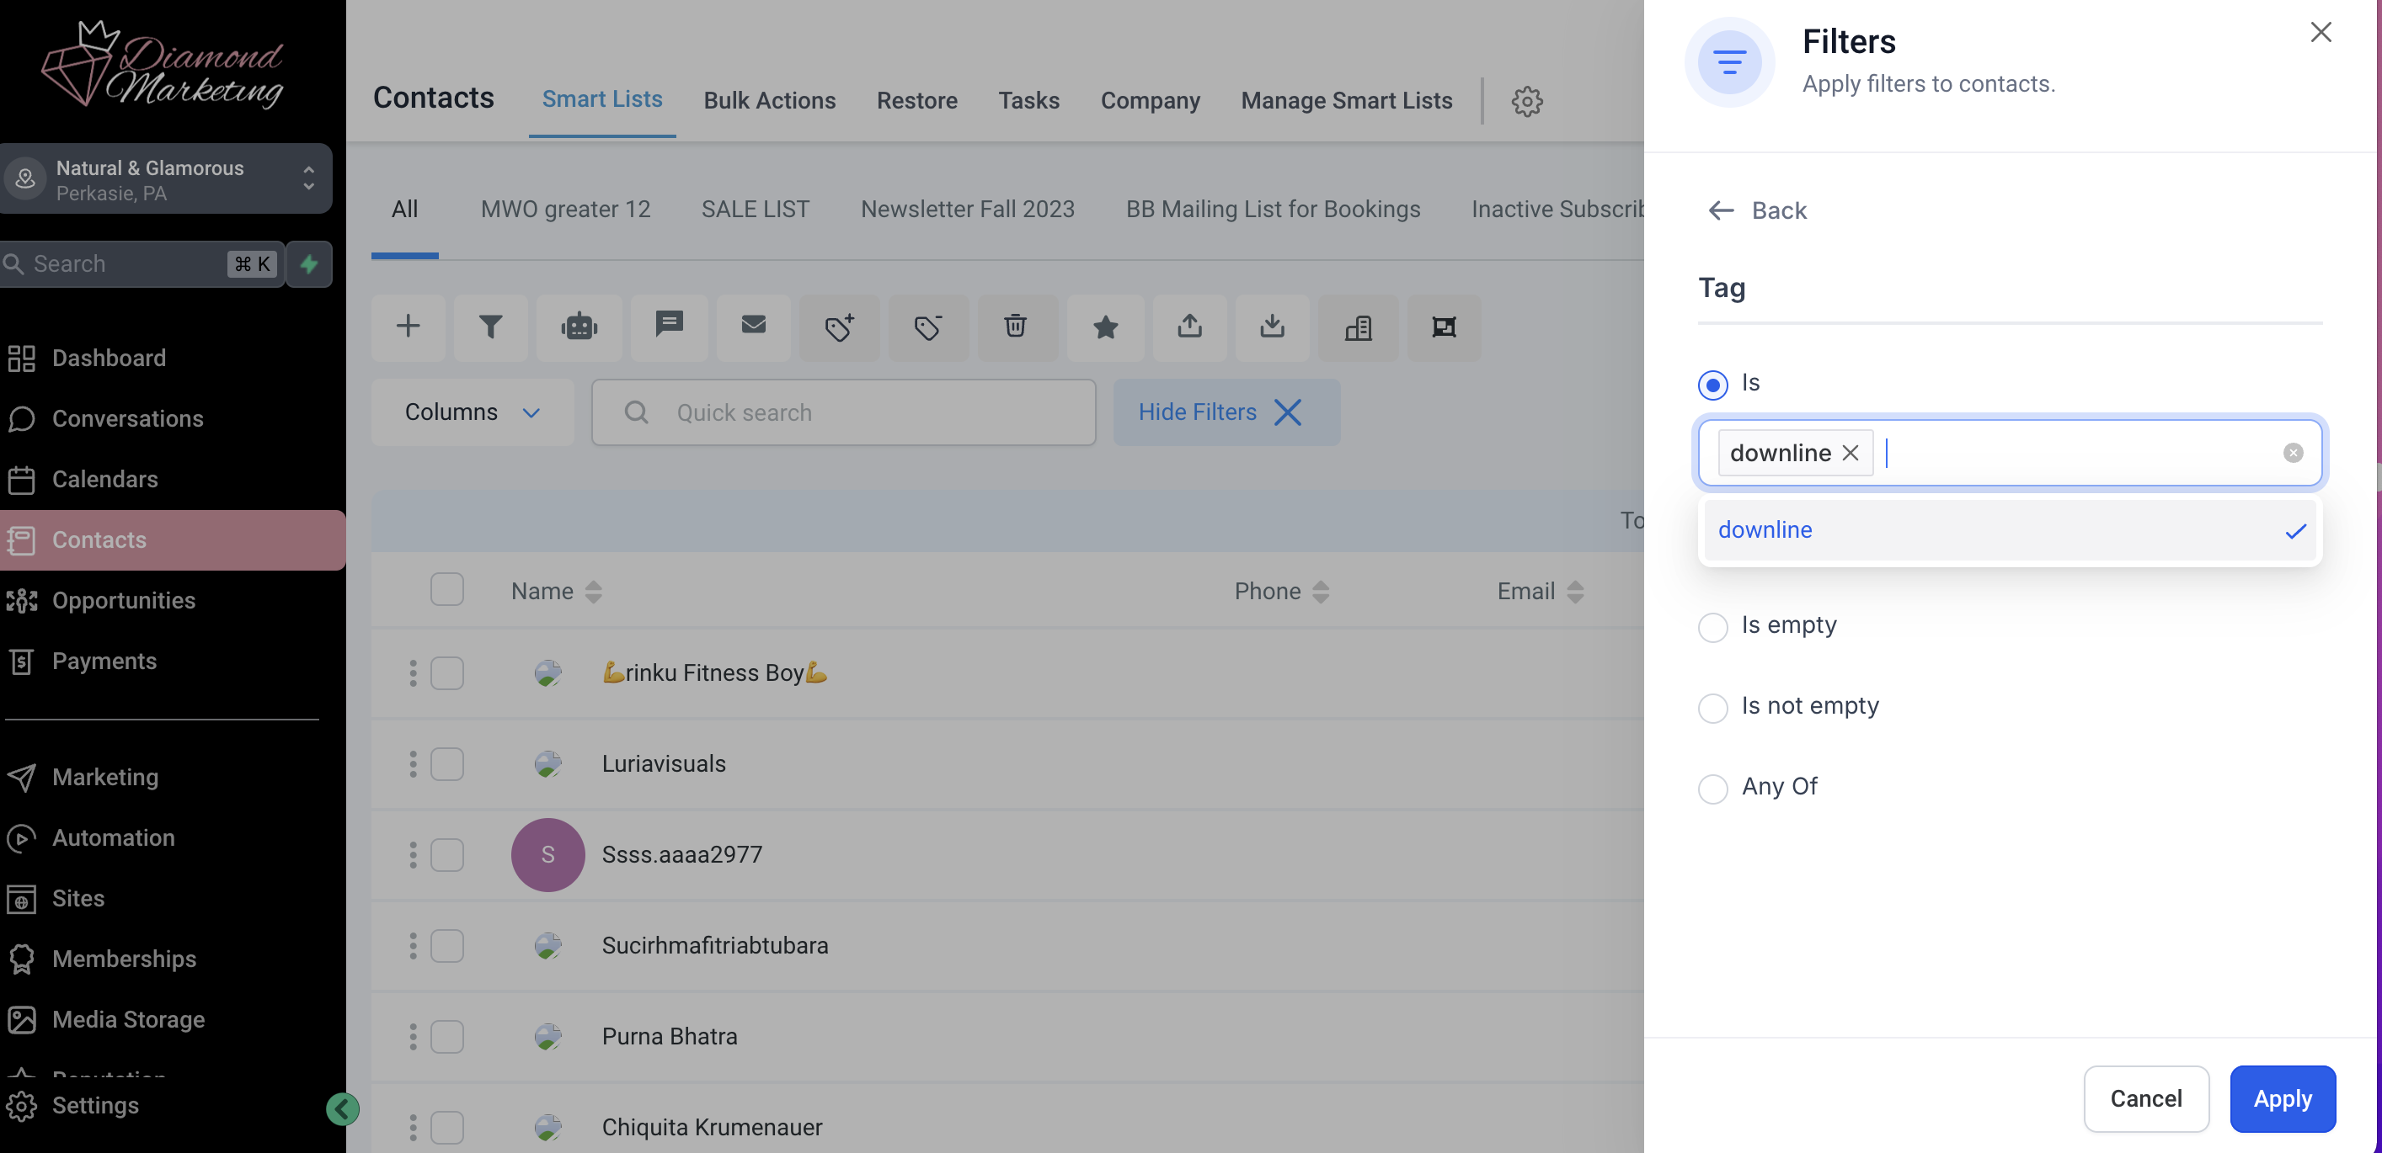Remove the downline tag chip
2382x1153 pixels.
(1851, 453)
